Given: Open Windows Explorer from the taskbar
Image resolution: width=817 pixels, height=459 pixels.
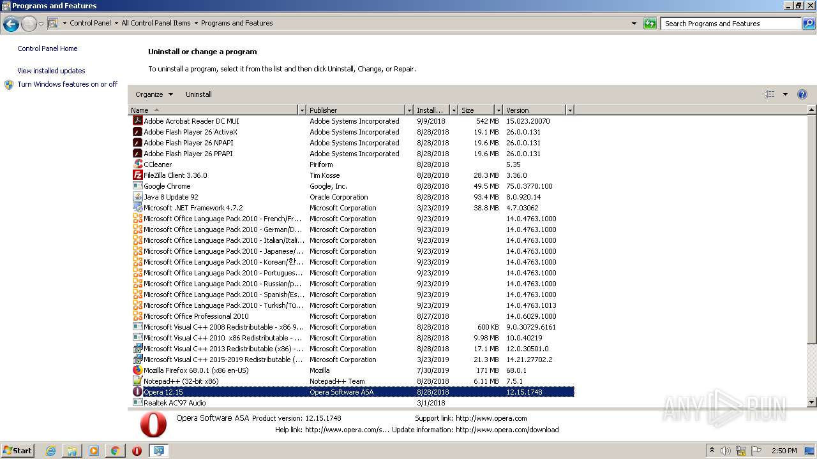Looking at the screenshot, I should pyautogui.click(x=72, y=451).
